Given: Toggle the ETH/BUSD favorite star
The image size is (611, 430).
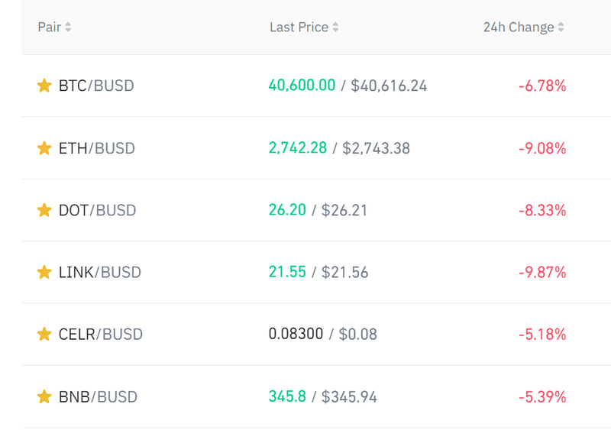Looking at the screenshot, I should pos(44,148).
